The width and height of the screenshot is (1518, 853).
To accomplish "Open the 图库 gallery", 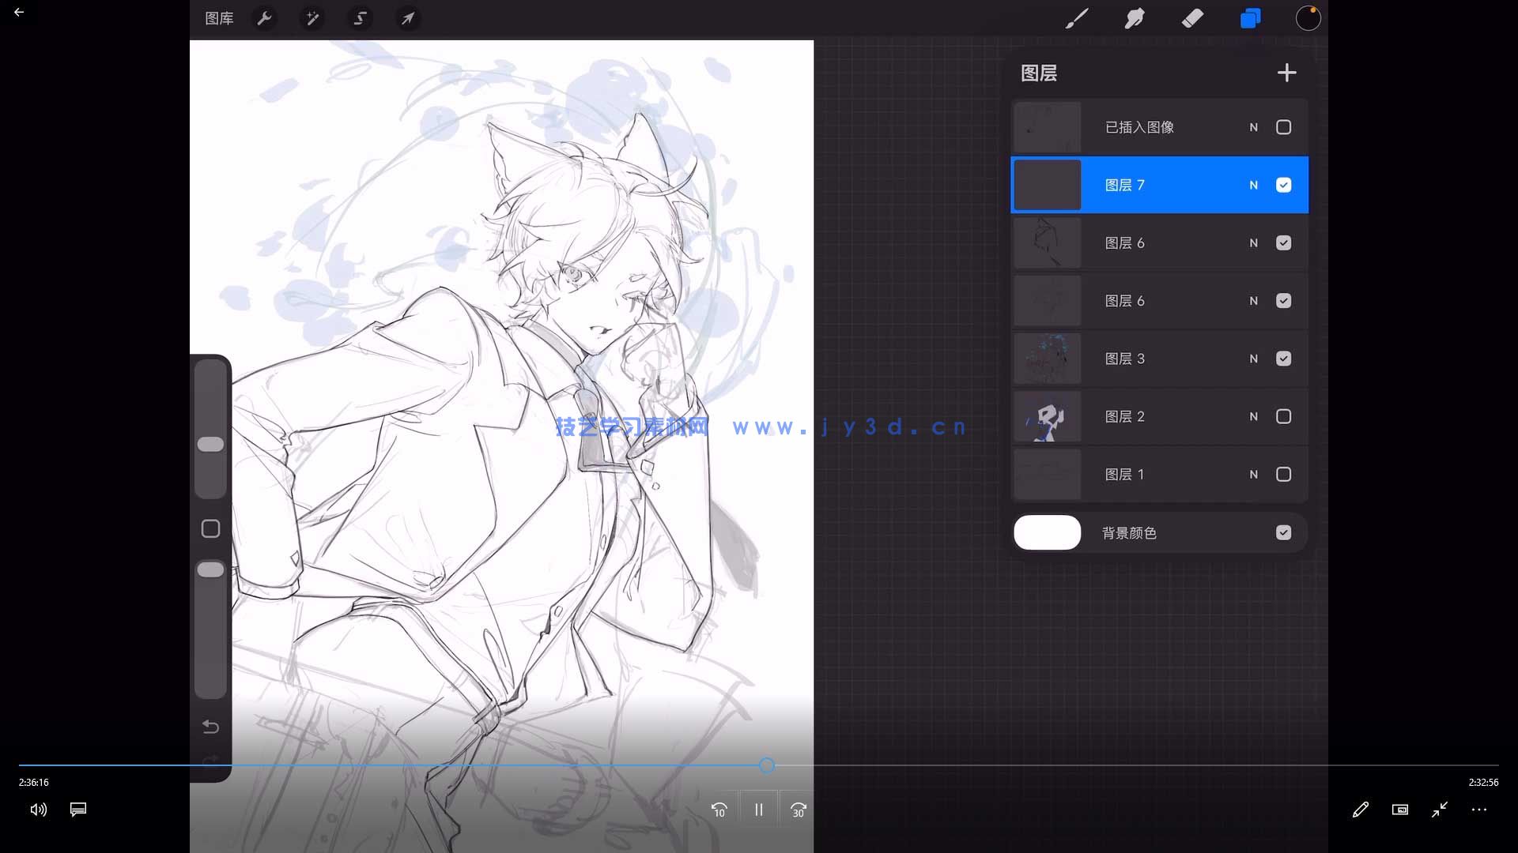I will point(219,18).
